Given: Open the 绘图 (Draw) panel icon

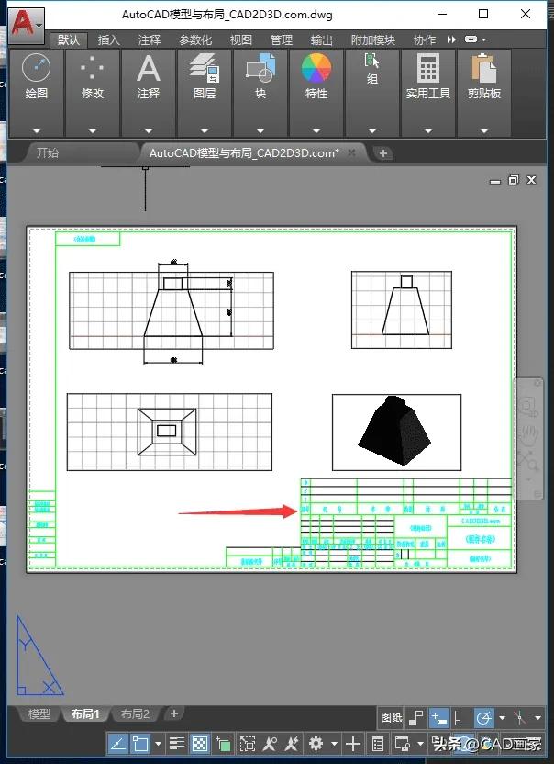Looking at the screenshot, I should [x=36, y=68].
